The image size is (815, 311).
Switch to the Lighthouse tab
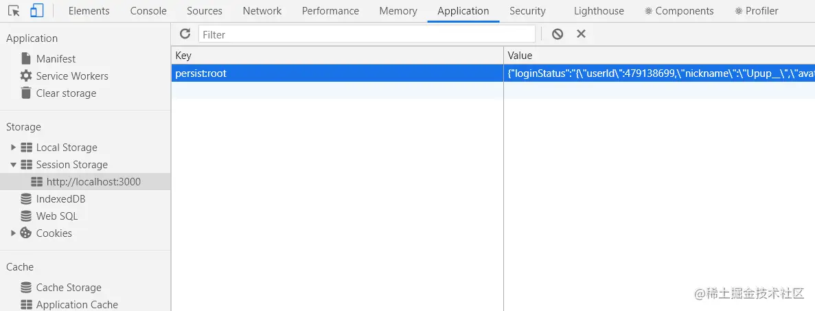[x=599, y=11]
